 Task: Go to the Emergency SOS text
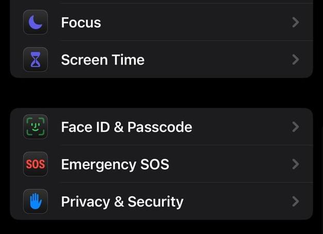pos(115,165)
